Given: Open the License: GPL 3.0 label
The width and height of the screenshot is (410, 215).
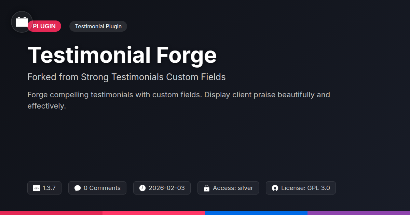Looking at the screenshot, I should tap(305, 188).
